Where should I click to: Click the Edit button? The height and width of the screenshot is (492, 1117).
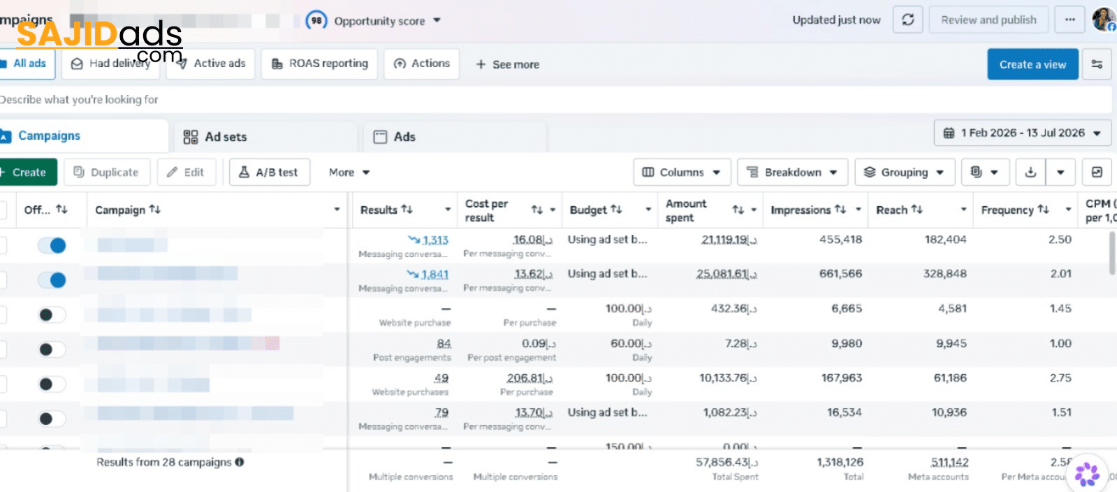[186, 172]
